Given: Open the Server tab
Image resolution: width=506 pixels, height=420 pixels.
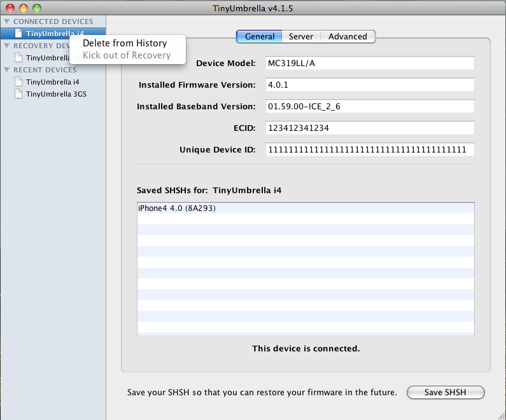Looking at the screenshot, I should pyautogui.click(x=300, y=37).
